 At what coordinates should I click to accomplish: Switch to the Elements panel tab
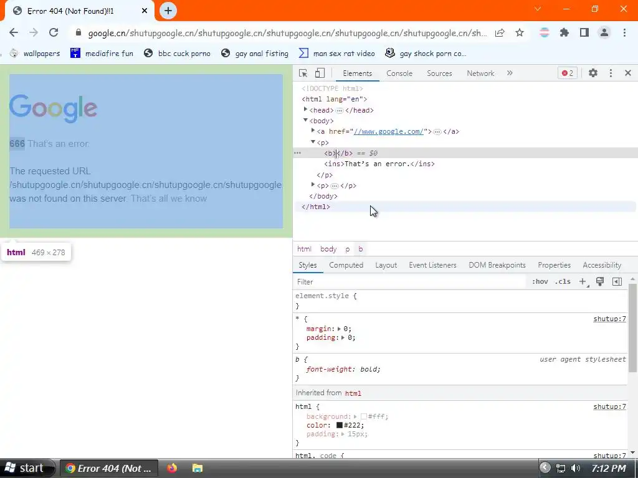pyautogui.click(x=357, y=73)
